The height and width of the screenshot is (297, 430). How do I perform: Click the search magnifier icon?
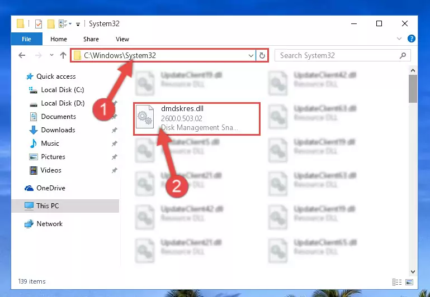tap(403, 56)
